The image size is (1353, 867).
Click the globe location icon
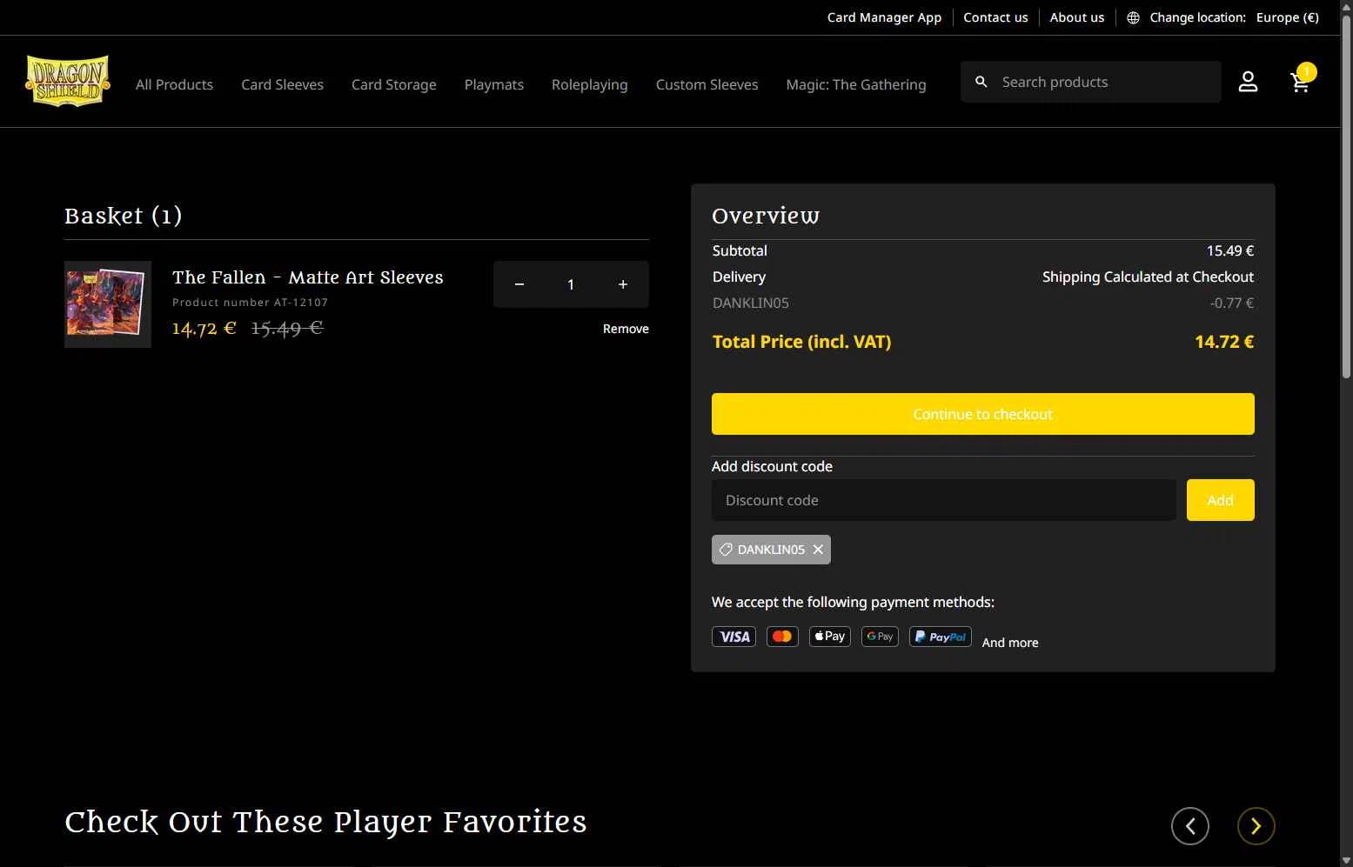(1133, 17)
